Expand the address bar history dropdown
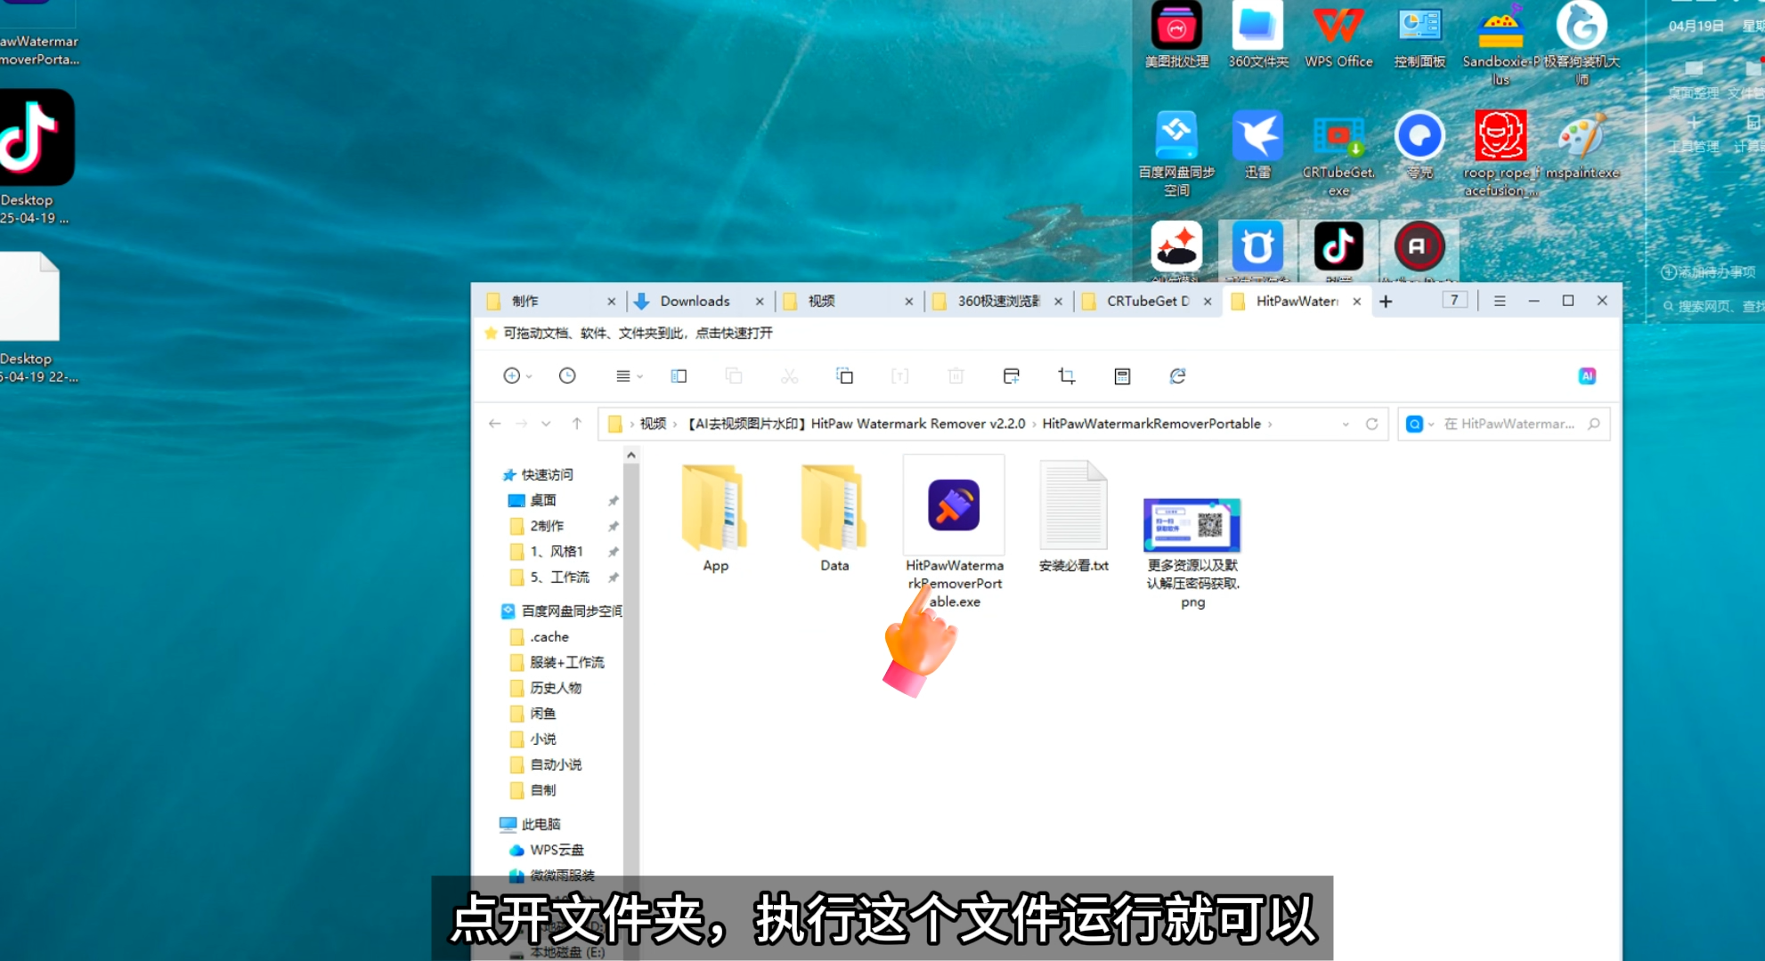The image size is (1765, 961). pos(1346,424)
